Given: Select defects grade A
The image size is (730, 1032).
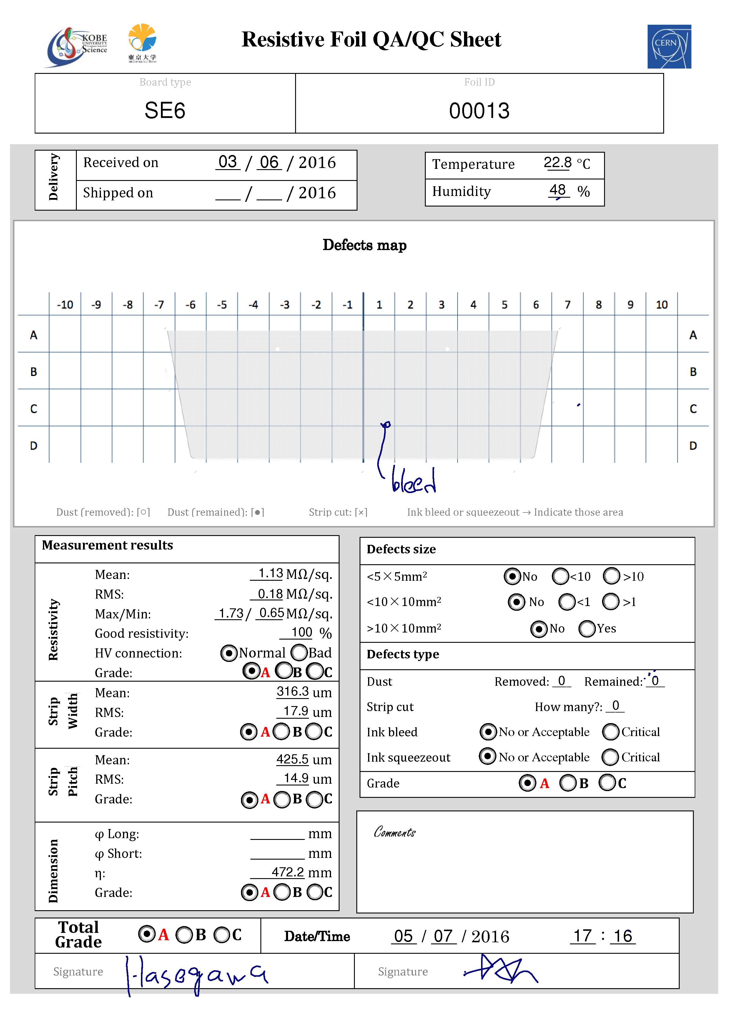Looking at the screenshot, I should (527, 783).
